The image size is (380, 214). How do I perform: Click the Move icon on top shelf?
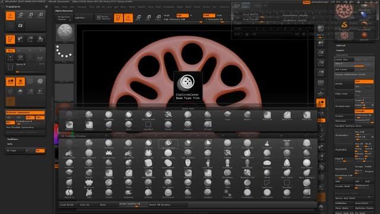tap(138, 18)
